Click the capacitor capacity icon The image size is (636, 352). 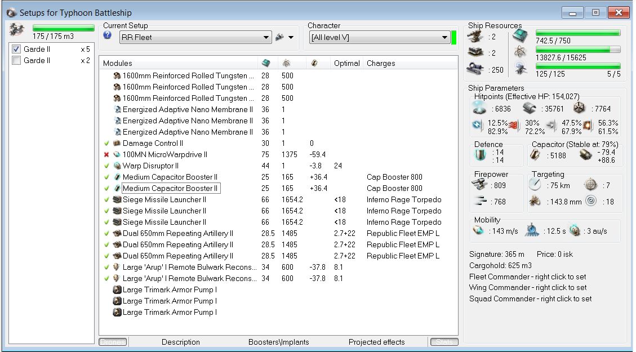535,154
